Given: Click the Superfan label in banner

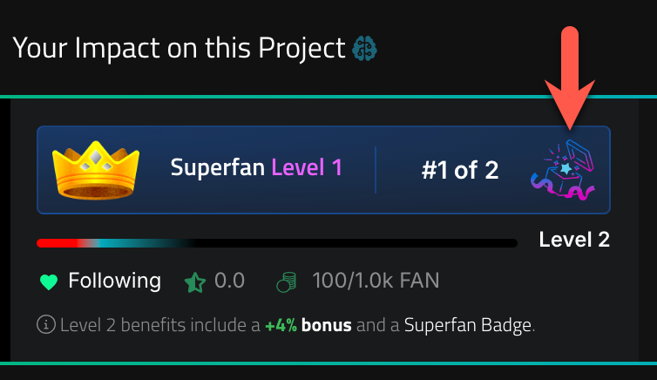Looking at the screenshot, I should 218,168.
